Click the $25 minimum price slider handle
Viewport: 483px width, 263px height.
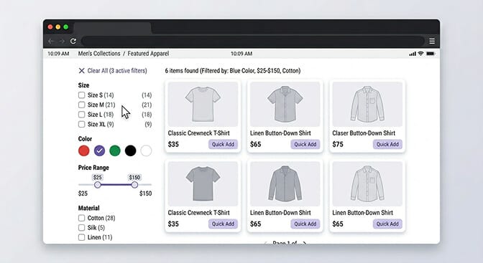click(97, 185)
